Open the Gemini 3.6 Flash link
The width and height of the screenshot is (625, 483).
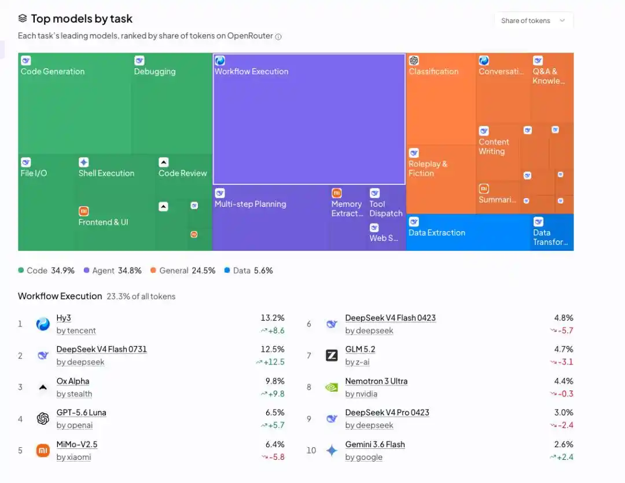[x=375, y=444]
